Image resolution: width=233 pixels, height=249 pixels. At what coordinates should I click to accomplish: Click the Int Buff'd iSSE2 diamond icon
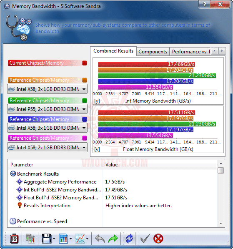tap(20, 189)
